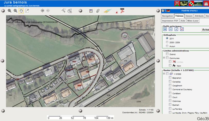Tick the Limites checkbox under Communes

coord(170,62)
